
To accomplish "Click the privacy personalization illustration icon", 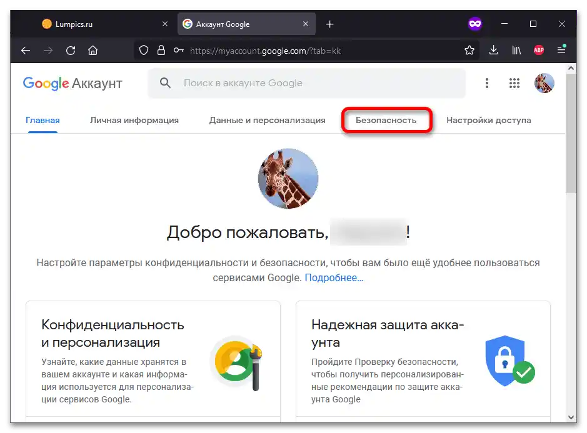I will click(x=238, y=363).
